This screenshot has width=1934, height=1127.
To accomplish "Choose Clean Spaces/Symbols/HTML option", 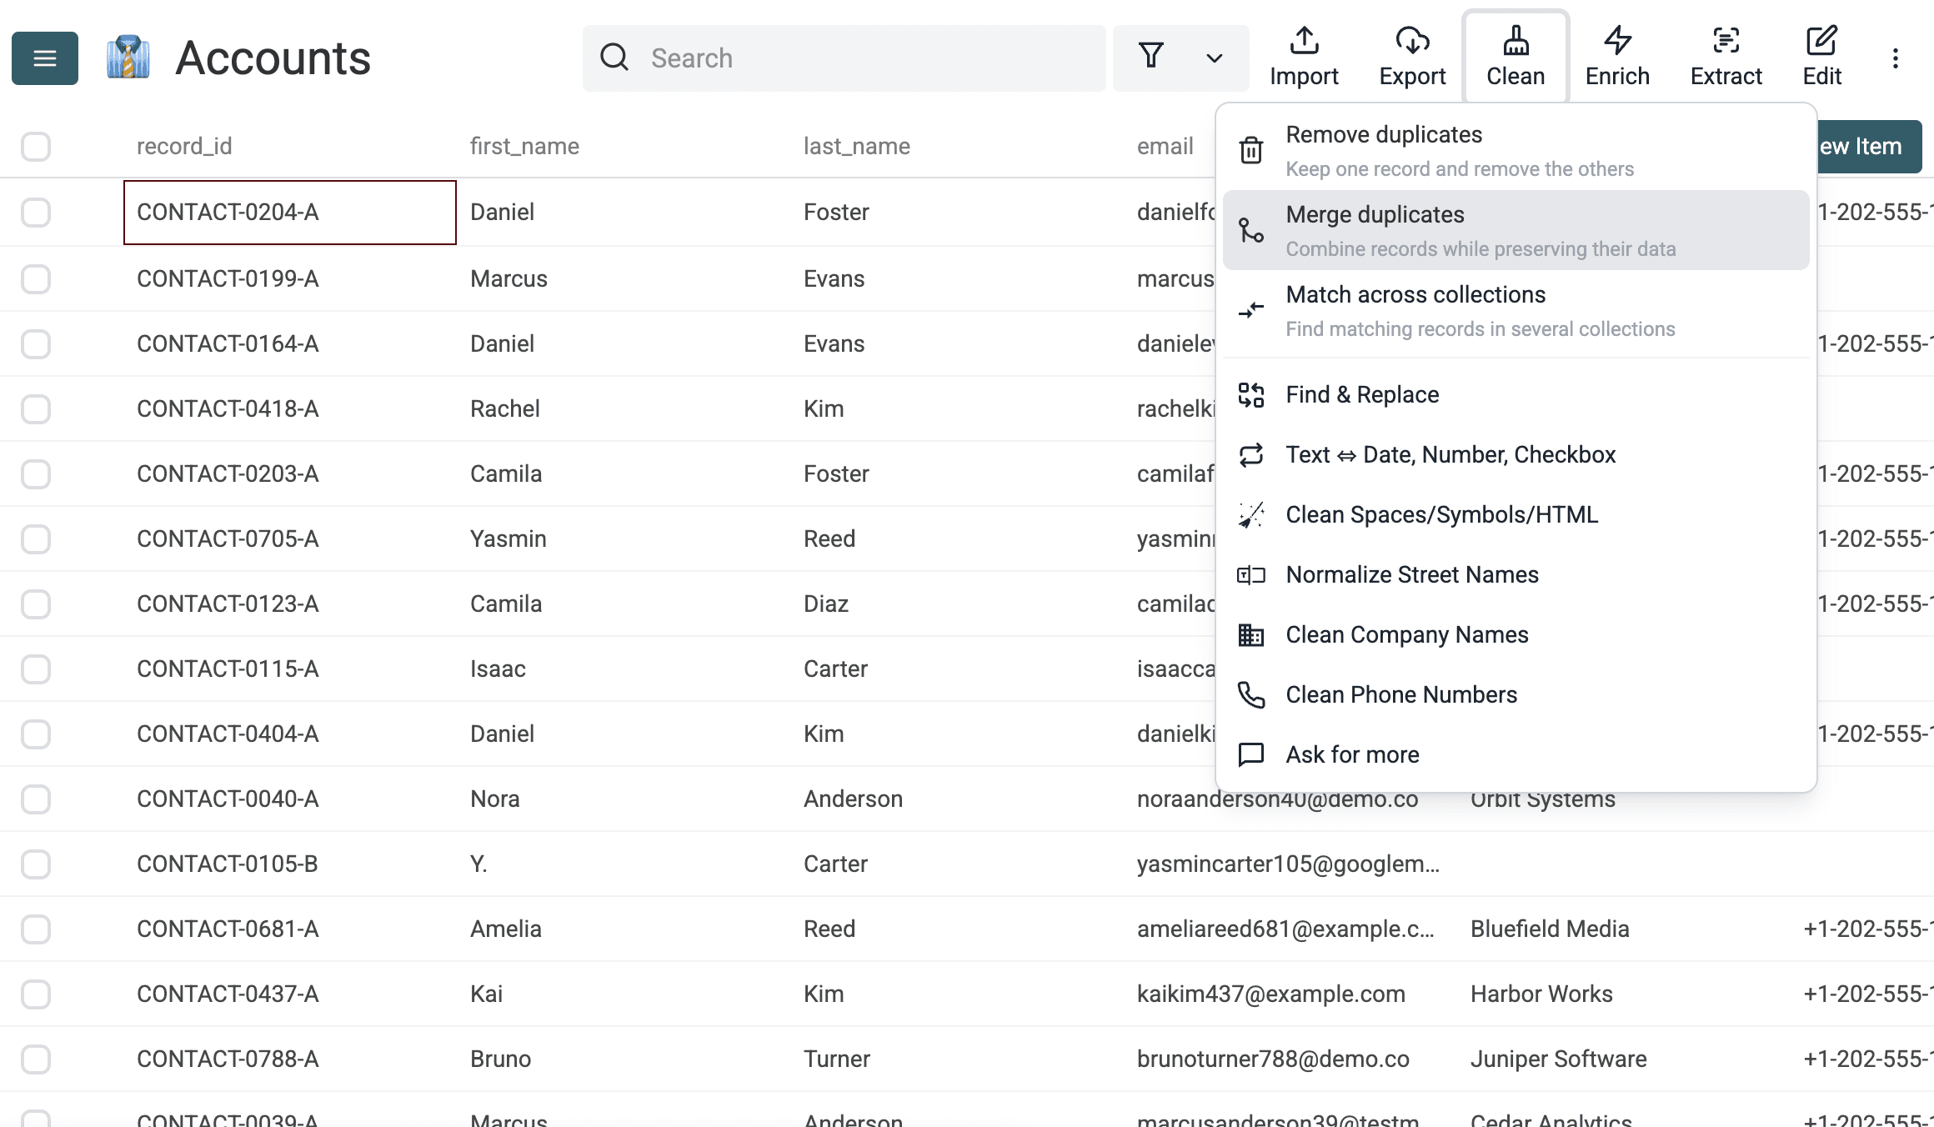I will (x=1516, y=514).
